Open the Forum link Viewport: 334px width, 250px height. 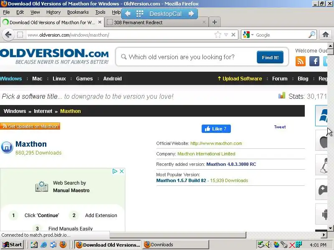pyautogui.click(x=280, y=79)
